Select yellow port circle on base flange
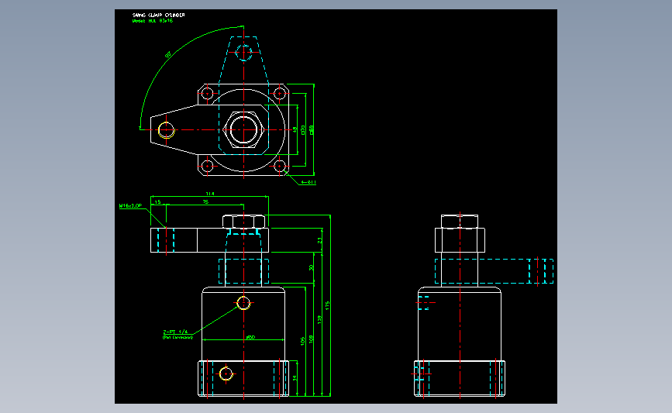 [x=226, y=373]
